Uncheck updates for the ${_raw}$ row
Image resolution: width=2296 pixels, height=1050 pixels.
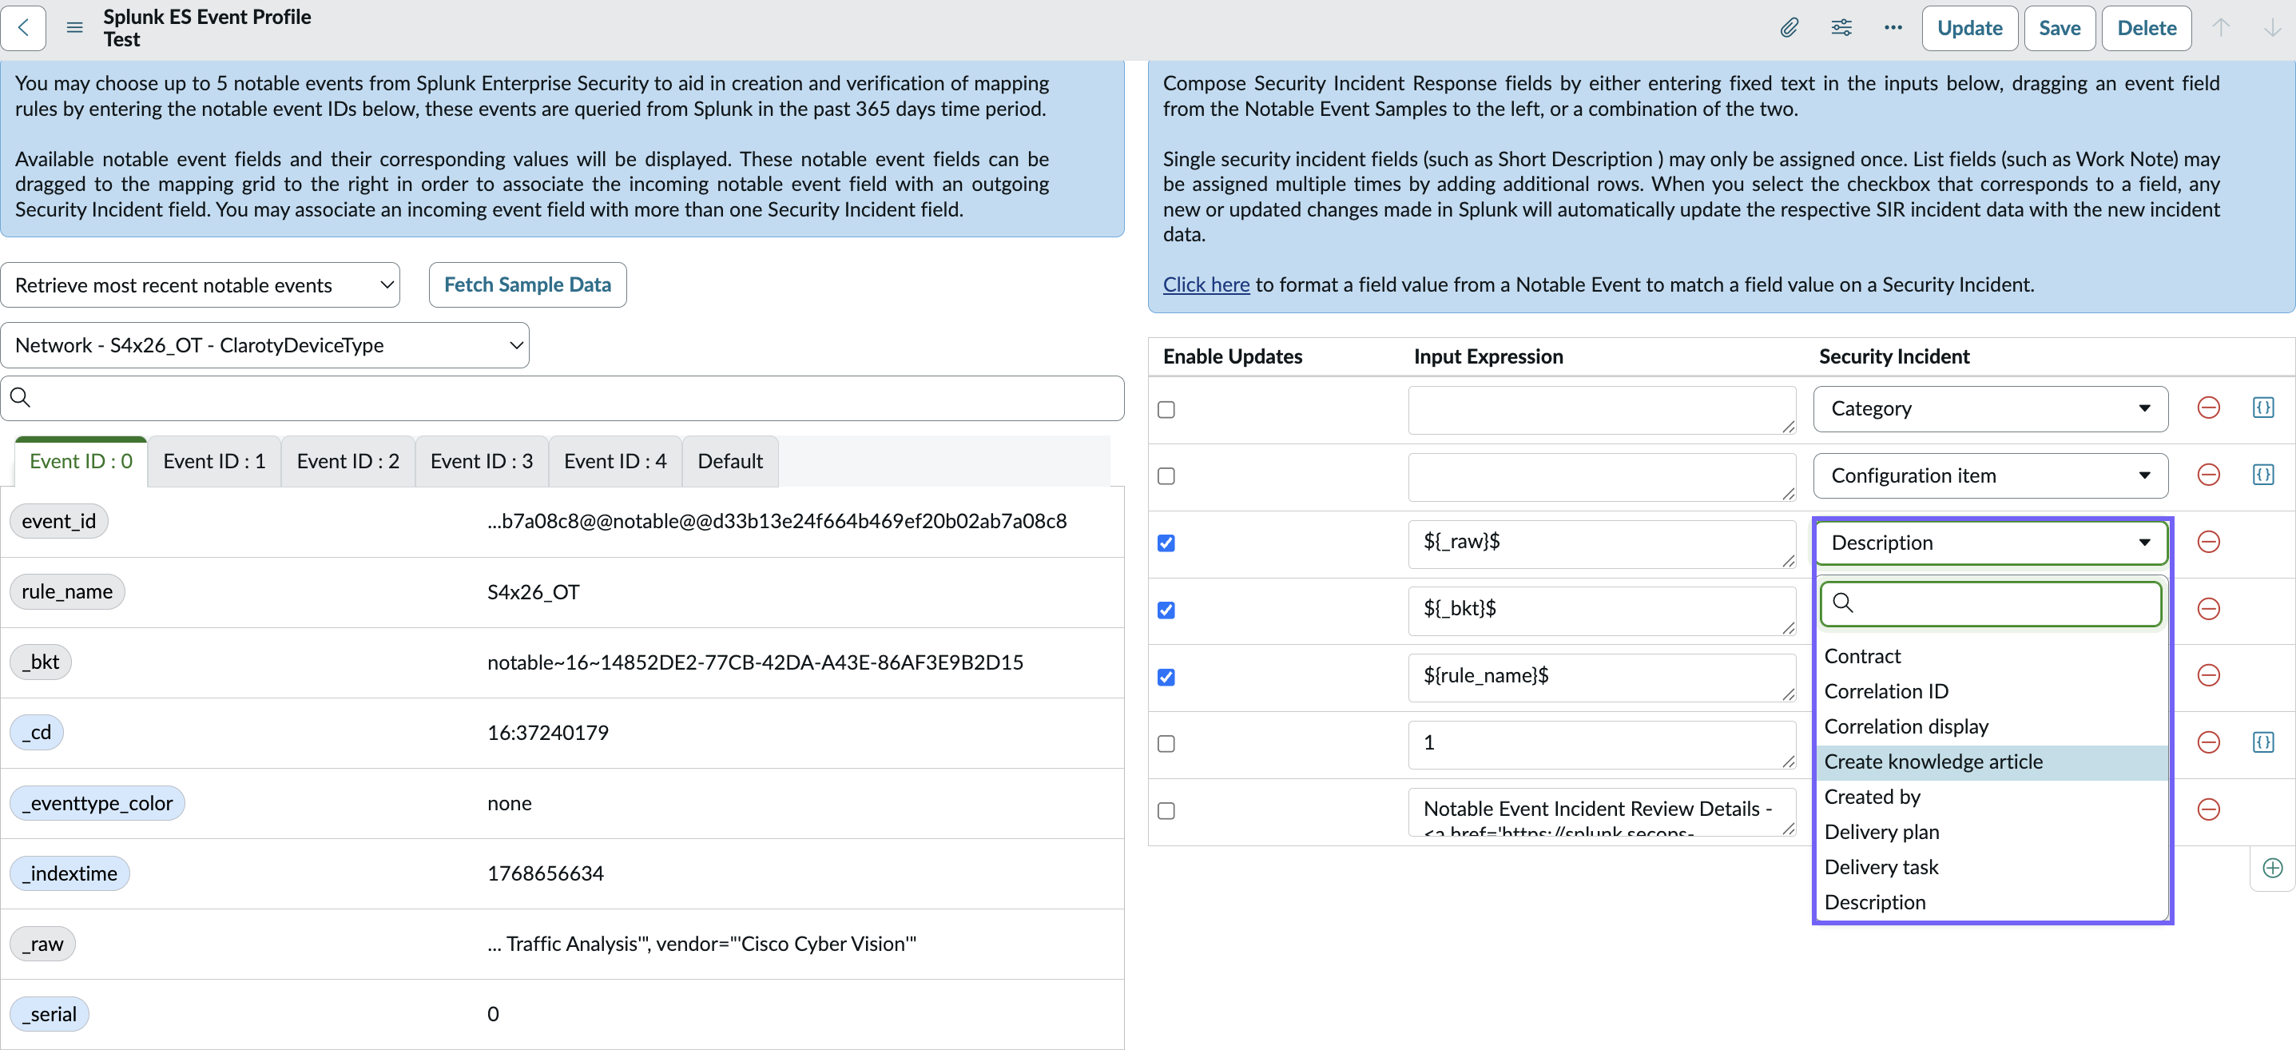point(1166,543)
